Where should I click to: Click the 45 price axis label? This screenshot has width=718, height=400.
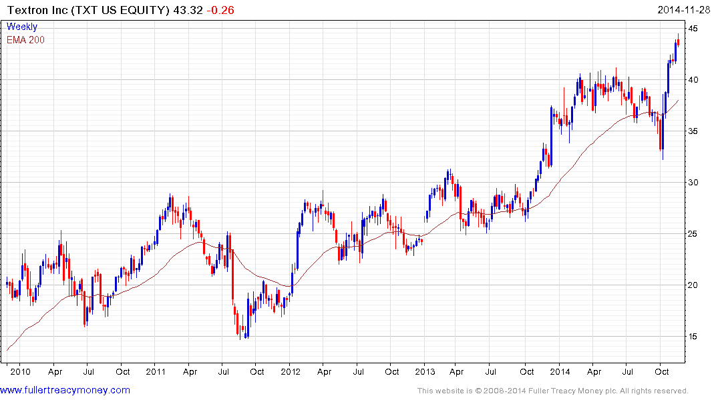click(x=693, y=29)
